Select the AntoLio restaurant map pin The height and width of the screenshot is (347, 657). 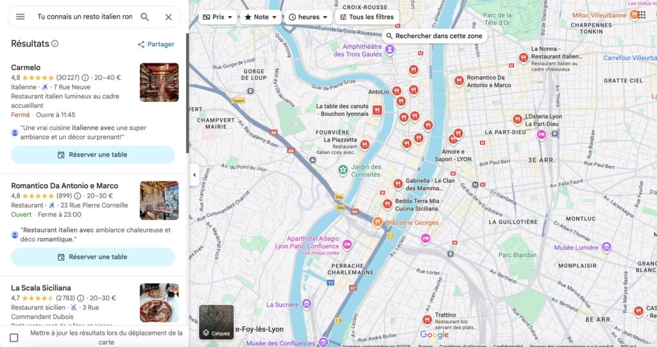(x=397, y=91)
